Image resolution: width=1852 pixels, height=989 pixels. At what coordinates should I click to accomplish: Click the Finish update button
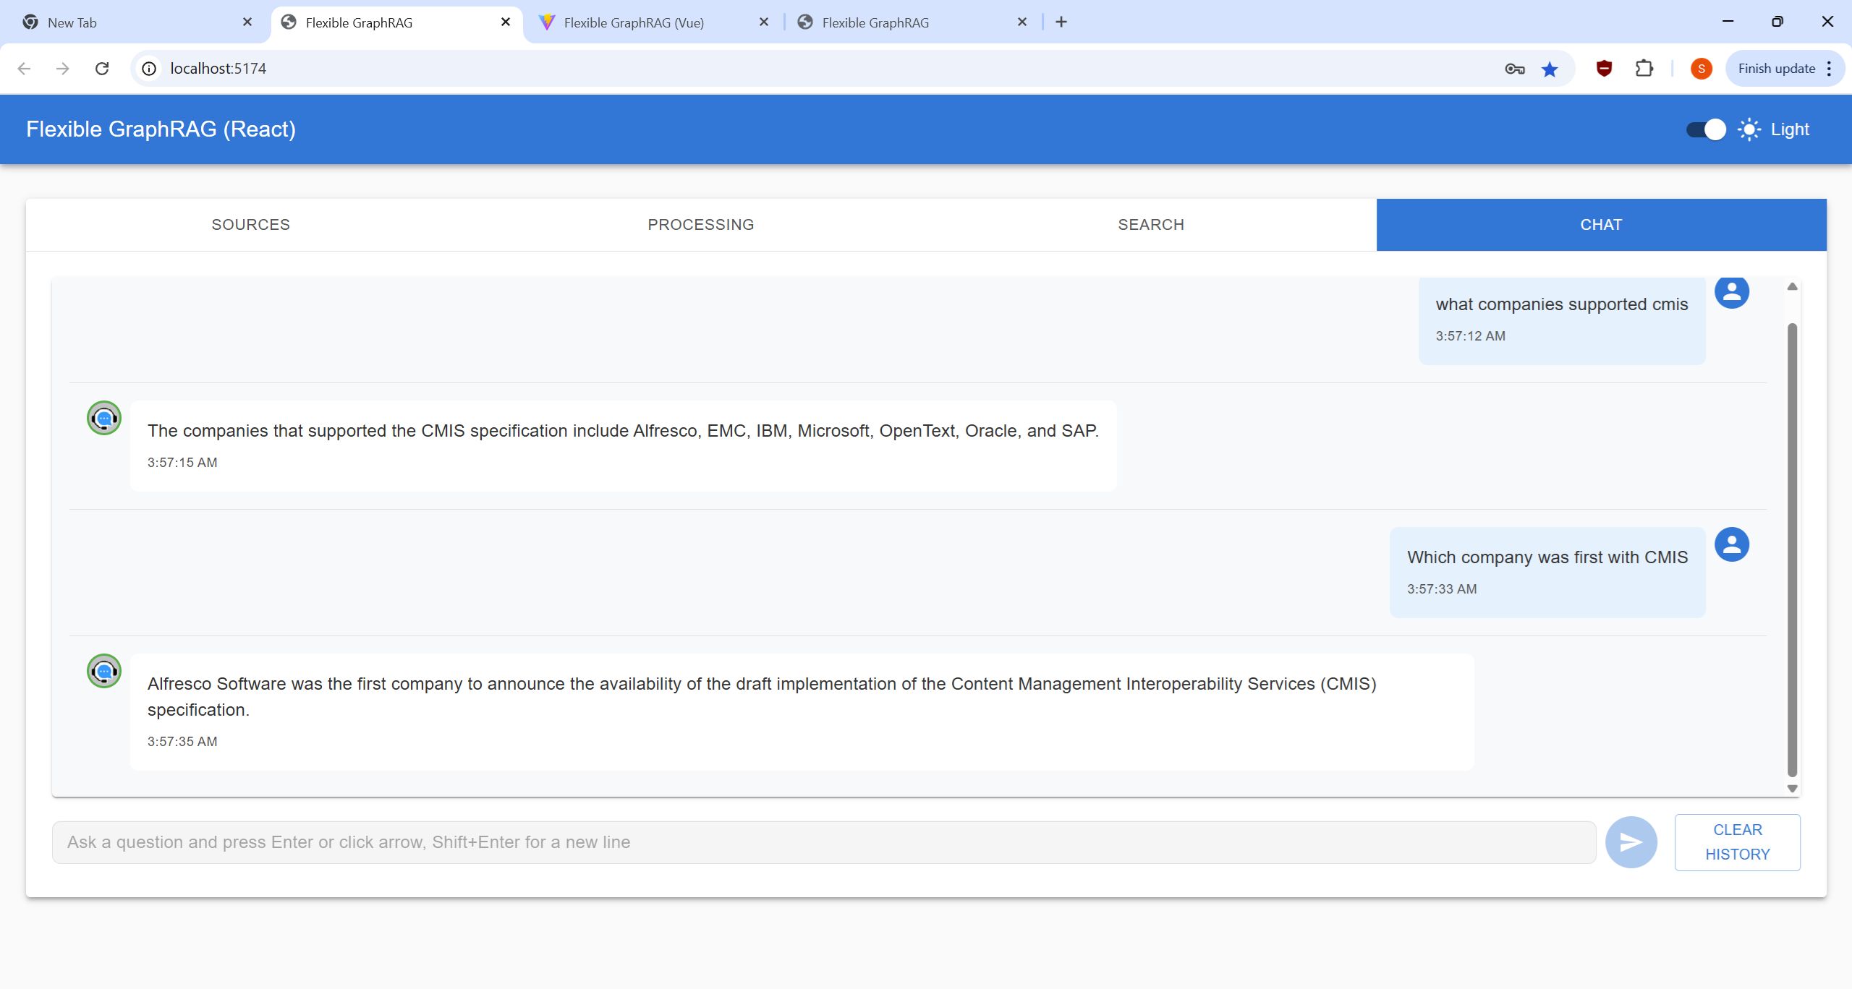pos(1776,68)
